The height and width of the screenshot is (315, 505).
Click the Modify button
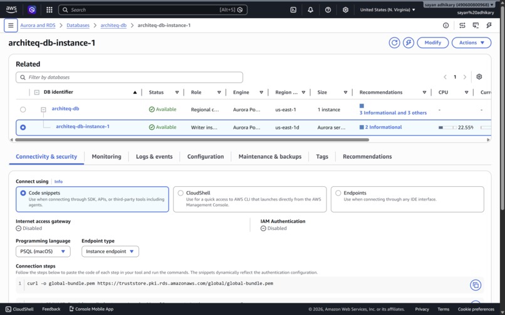click(x=432, y=42)
